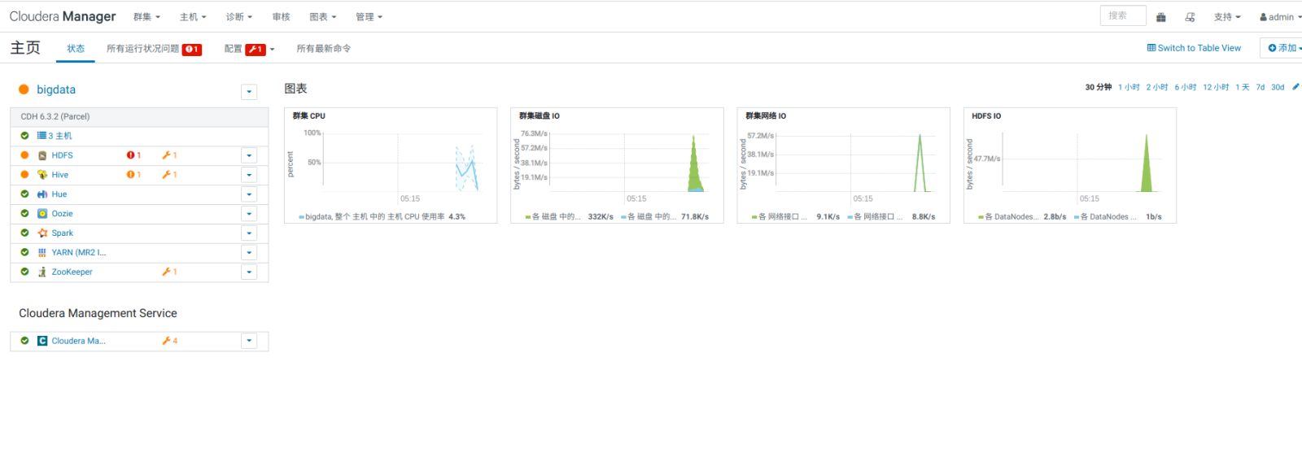Screen dimensions: 1302x453
Task: Click the pencil edit icon for charts
Action: 1295,87
